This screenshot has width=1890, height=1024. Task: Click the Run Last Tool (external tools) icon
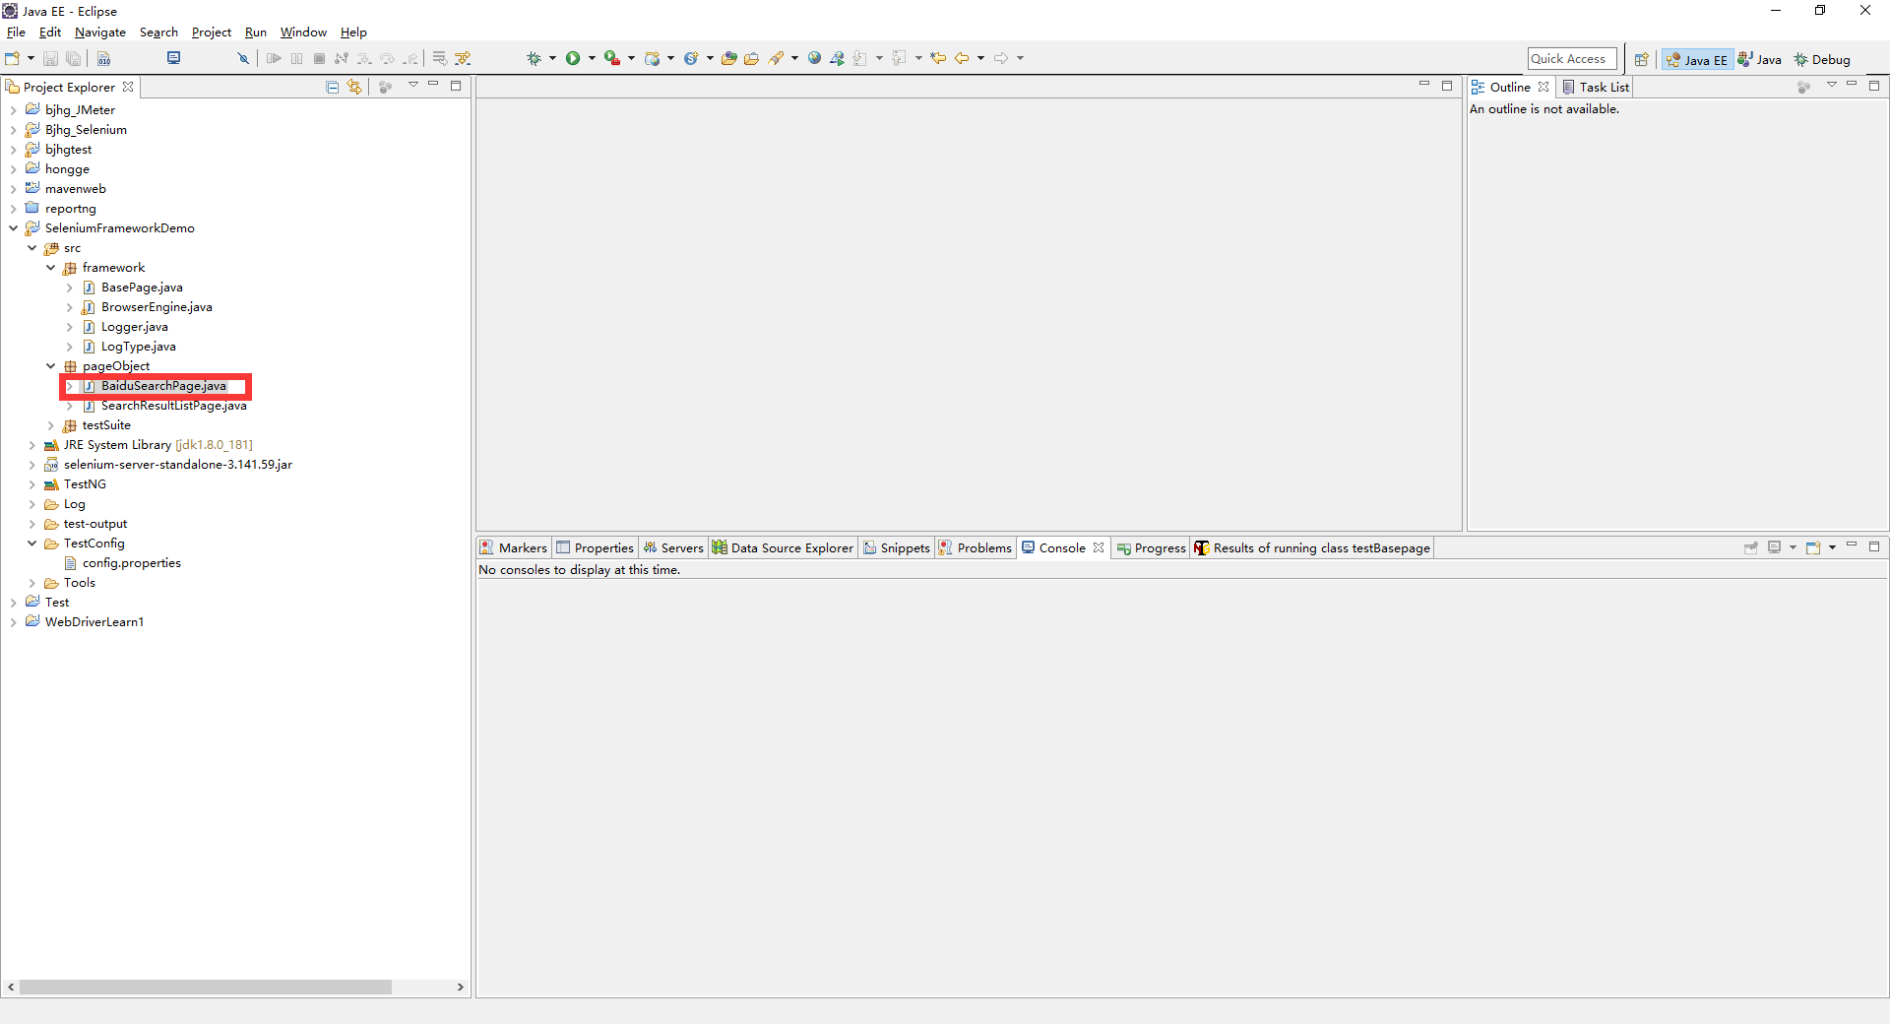612,59
